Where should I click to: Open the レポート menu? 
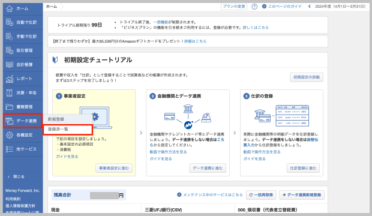[23, 79]
